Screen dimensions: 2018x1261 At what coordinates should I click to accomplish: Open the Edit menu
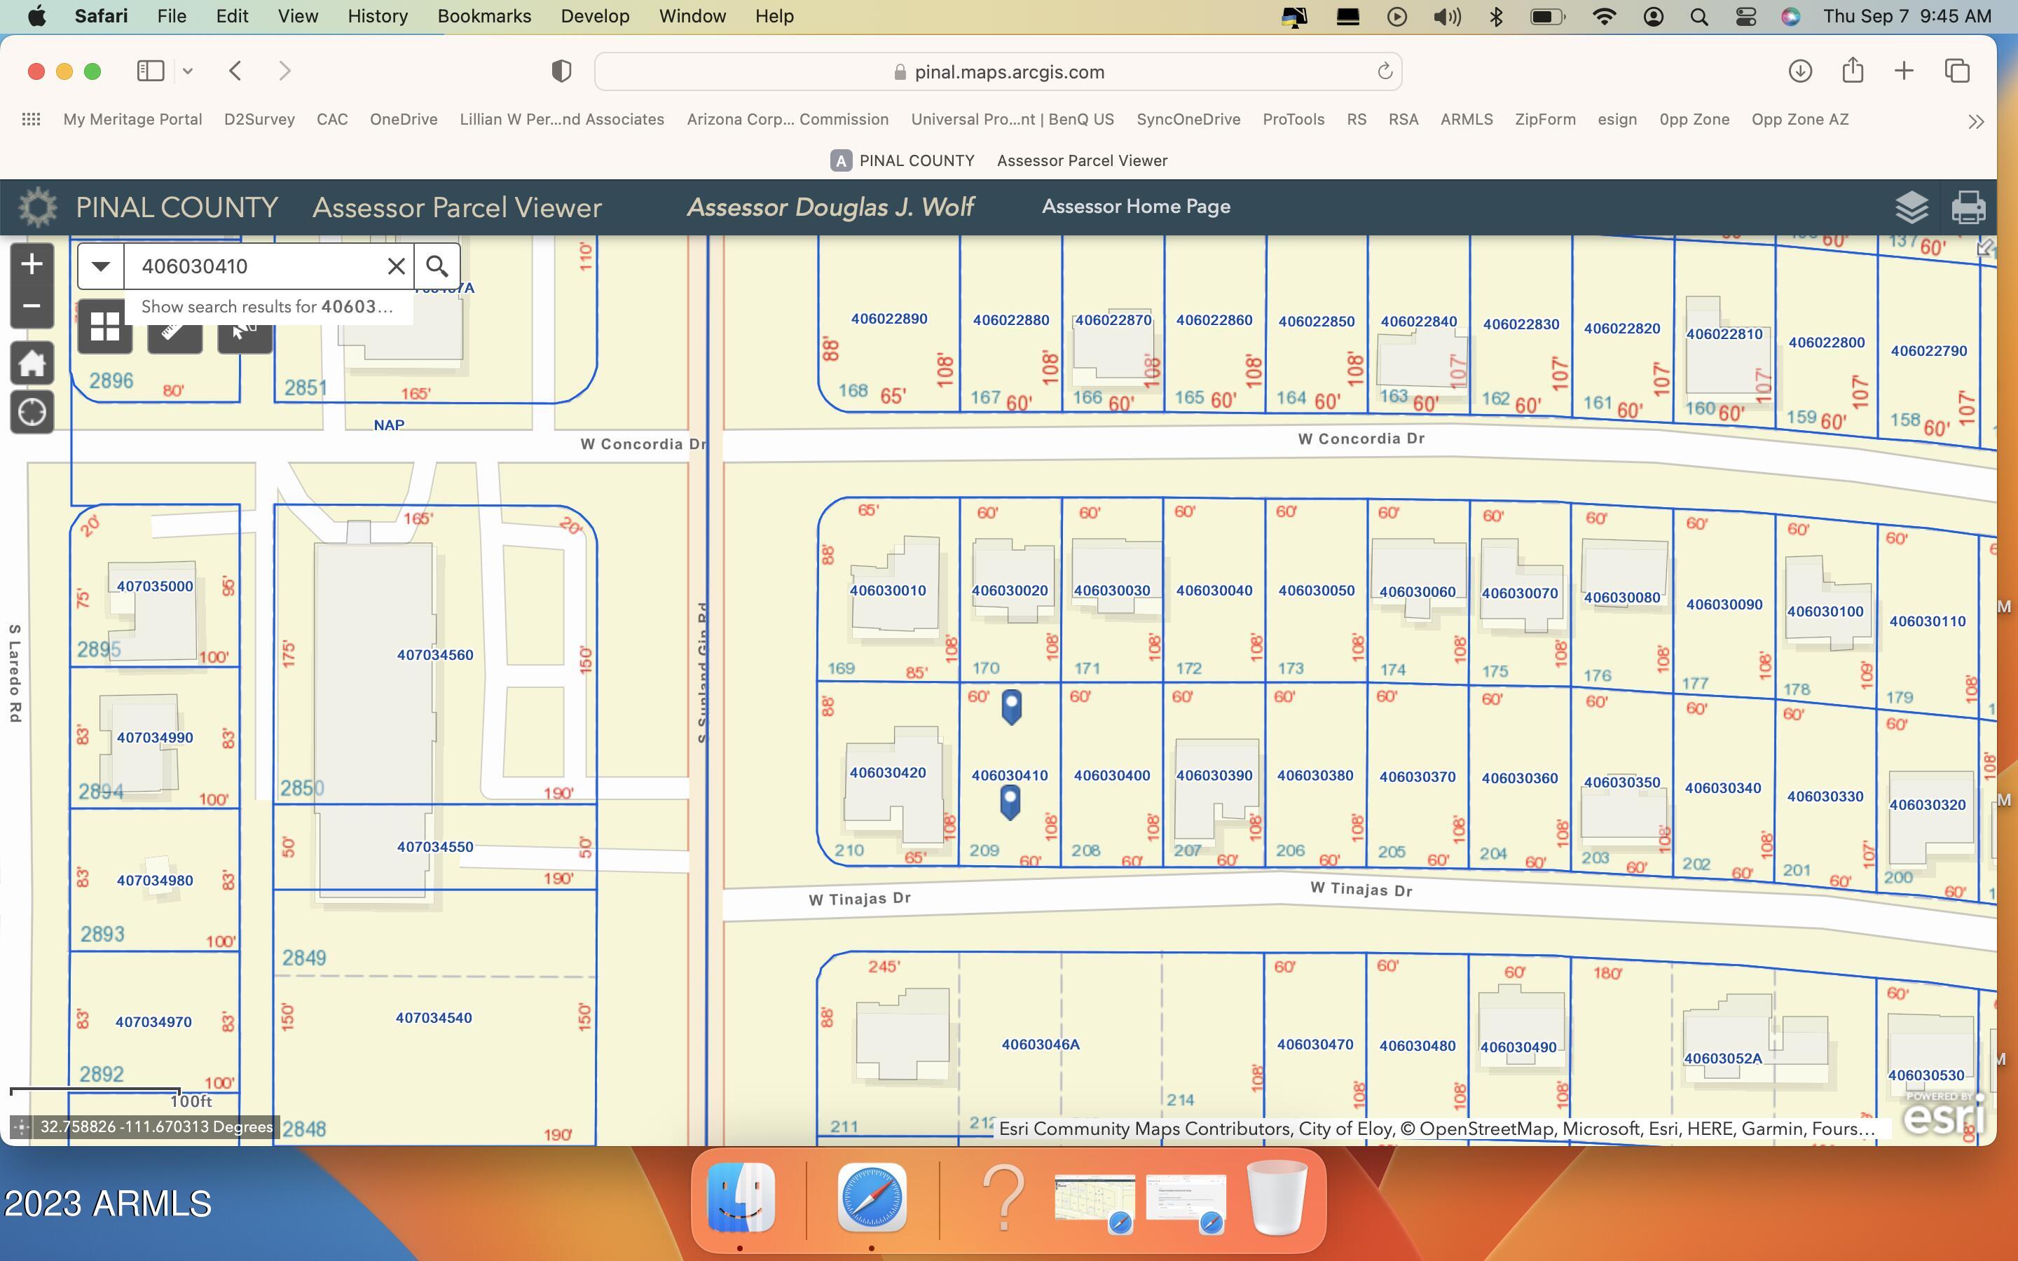click(232, 16)
